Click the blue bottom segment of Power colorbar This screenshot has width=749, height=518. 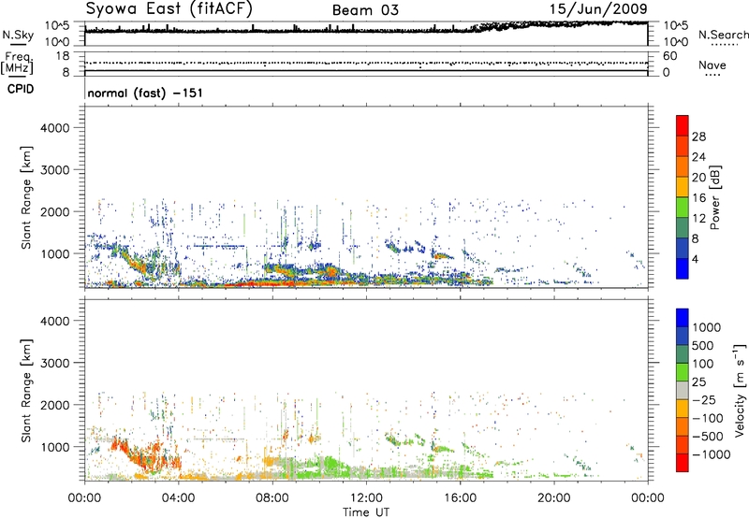tap(683, 268)
